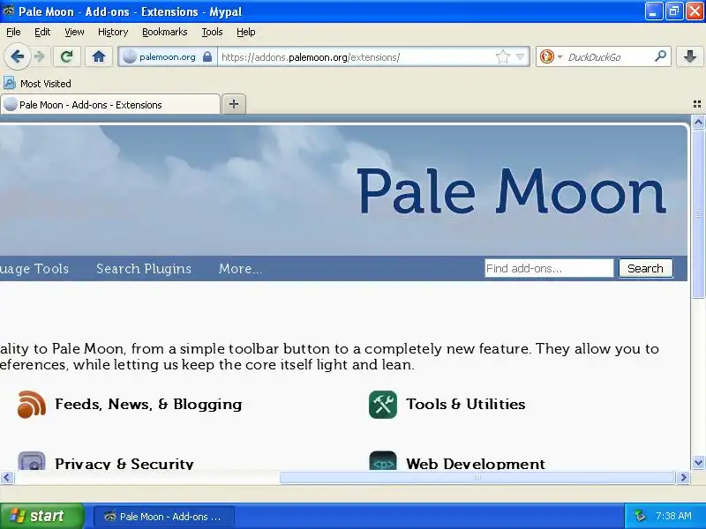Click vertical scrollbar up arrow
This screenshot has width=706, height=529.
click(698, 122)
